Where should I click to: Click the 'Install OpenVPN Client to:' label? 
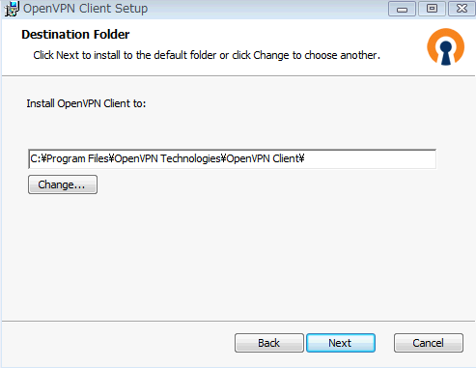(x=86, y=103)
